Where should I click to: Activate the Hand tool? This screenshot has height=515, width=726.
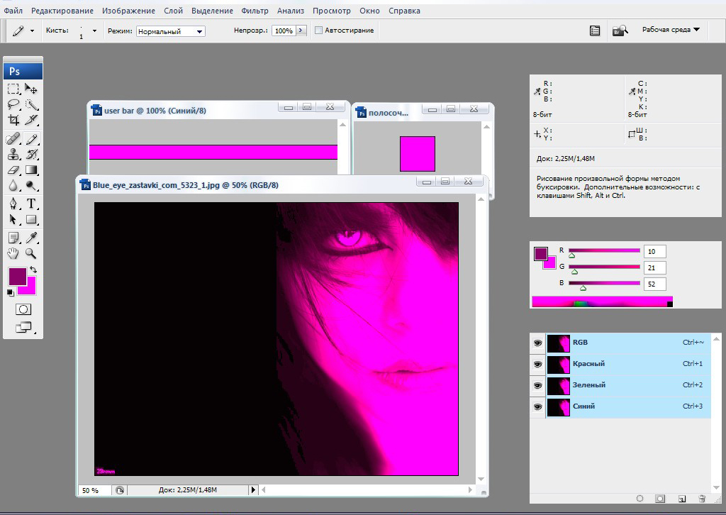pyautogui.click(x=13, y=253)
